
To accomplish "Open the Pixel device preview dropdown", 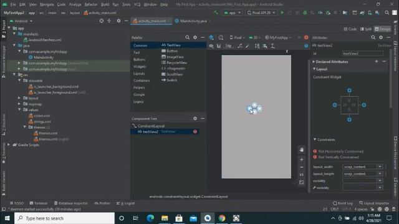I will (x=237, y=37).
